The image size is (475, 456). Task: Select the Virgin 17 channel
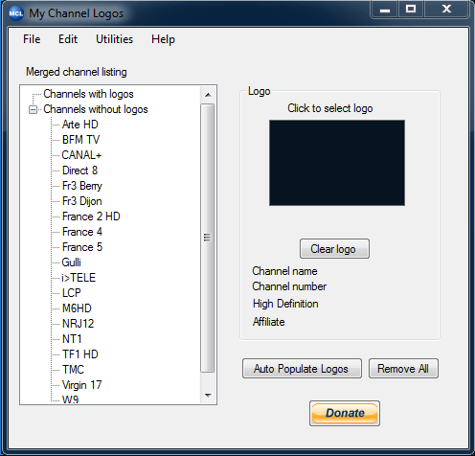click(x=81, y=385)
